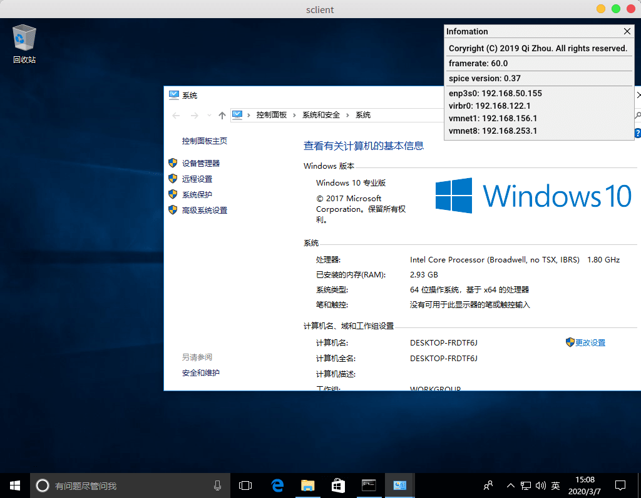Select 系统和安全 in the address breadcrumb
Screen dimensions: 641x498
coord(321,115)
